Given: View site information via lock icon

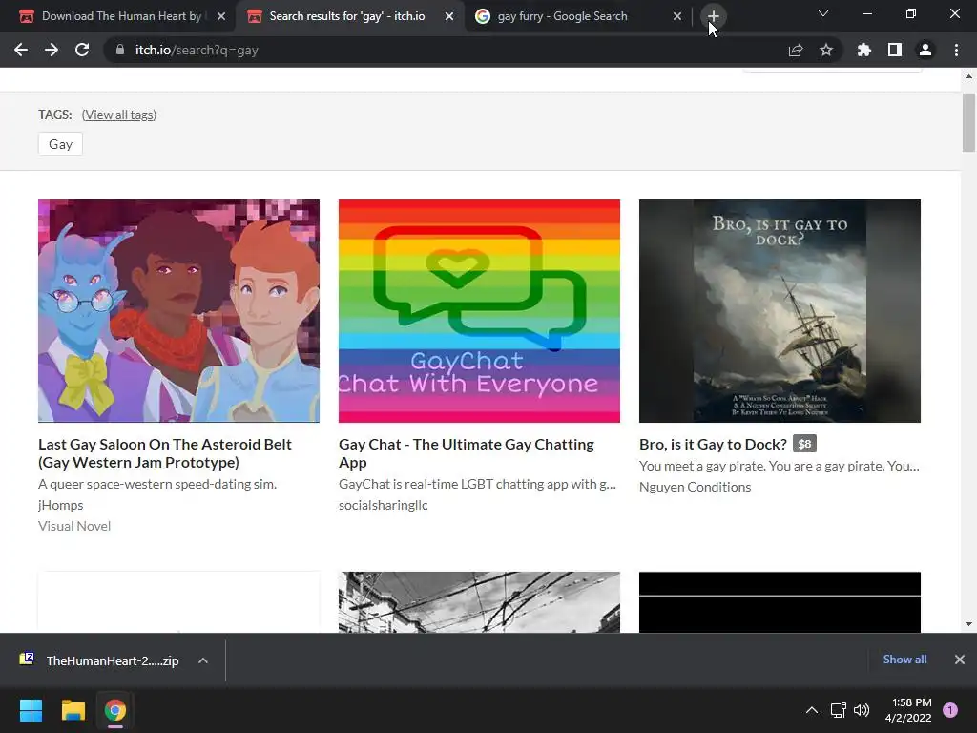Looking at the screenshot, I should click(119, 50).
